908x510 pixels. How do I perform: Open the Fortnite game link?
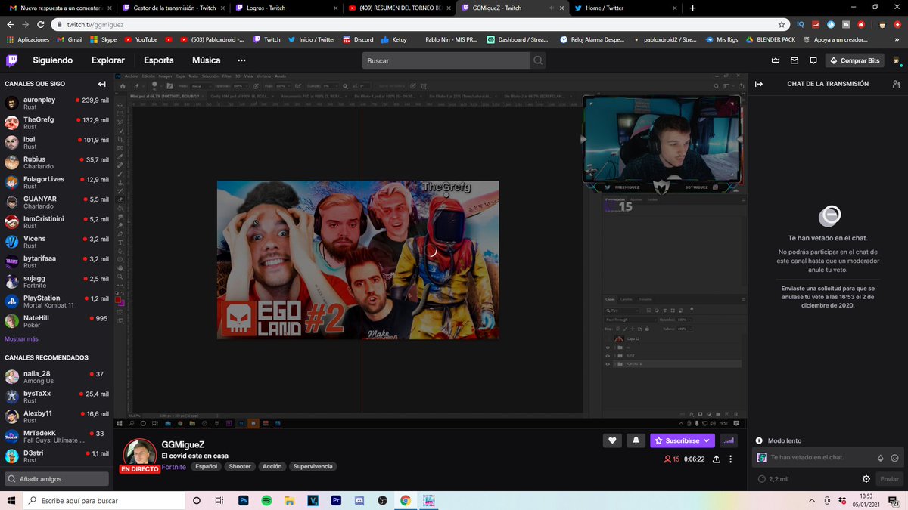click(x=174, y=467)
